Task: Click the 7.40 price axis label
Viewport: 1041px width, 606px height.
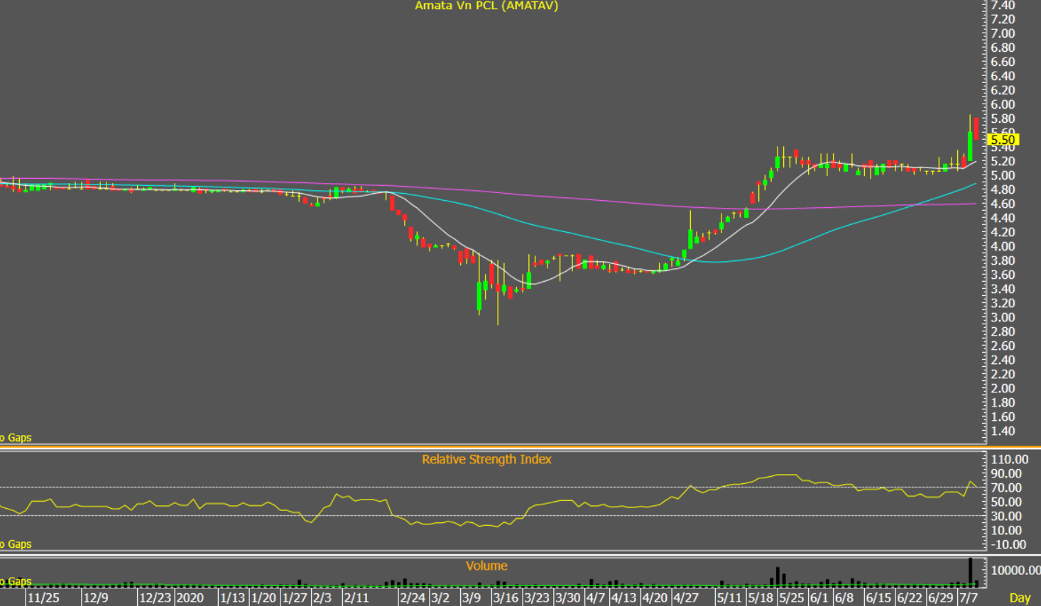Action: click(x=1003, y=5)
